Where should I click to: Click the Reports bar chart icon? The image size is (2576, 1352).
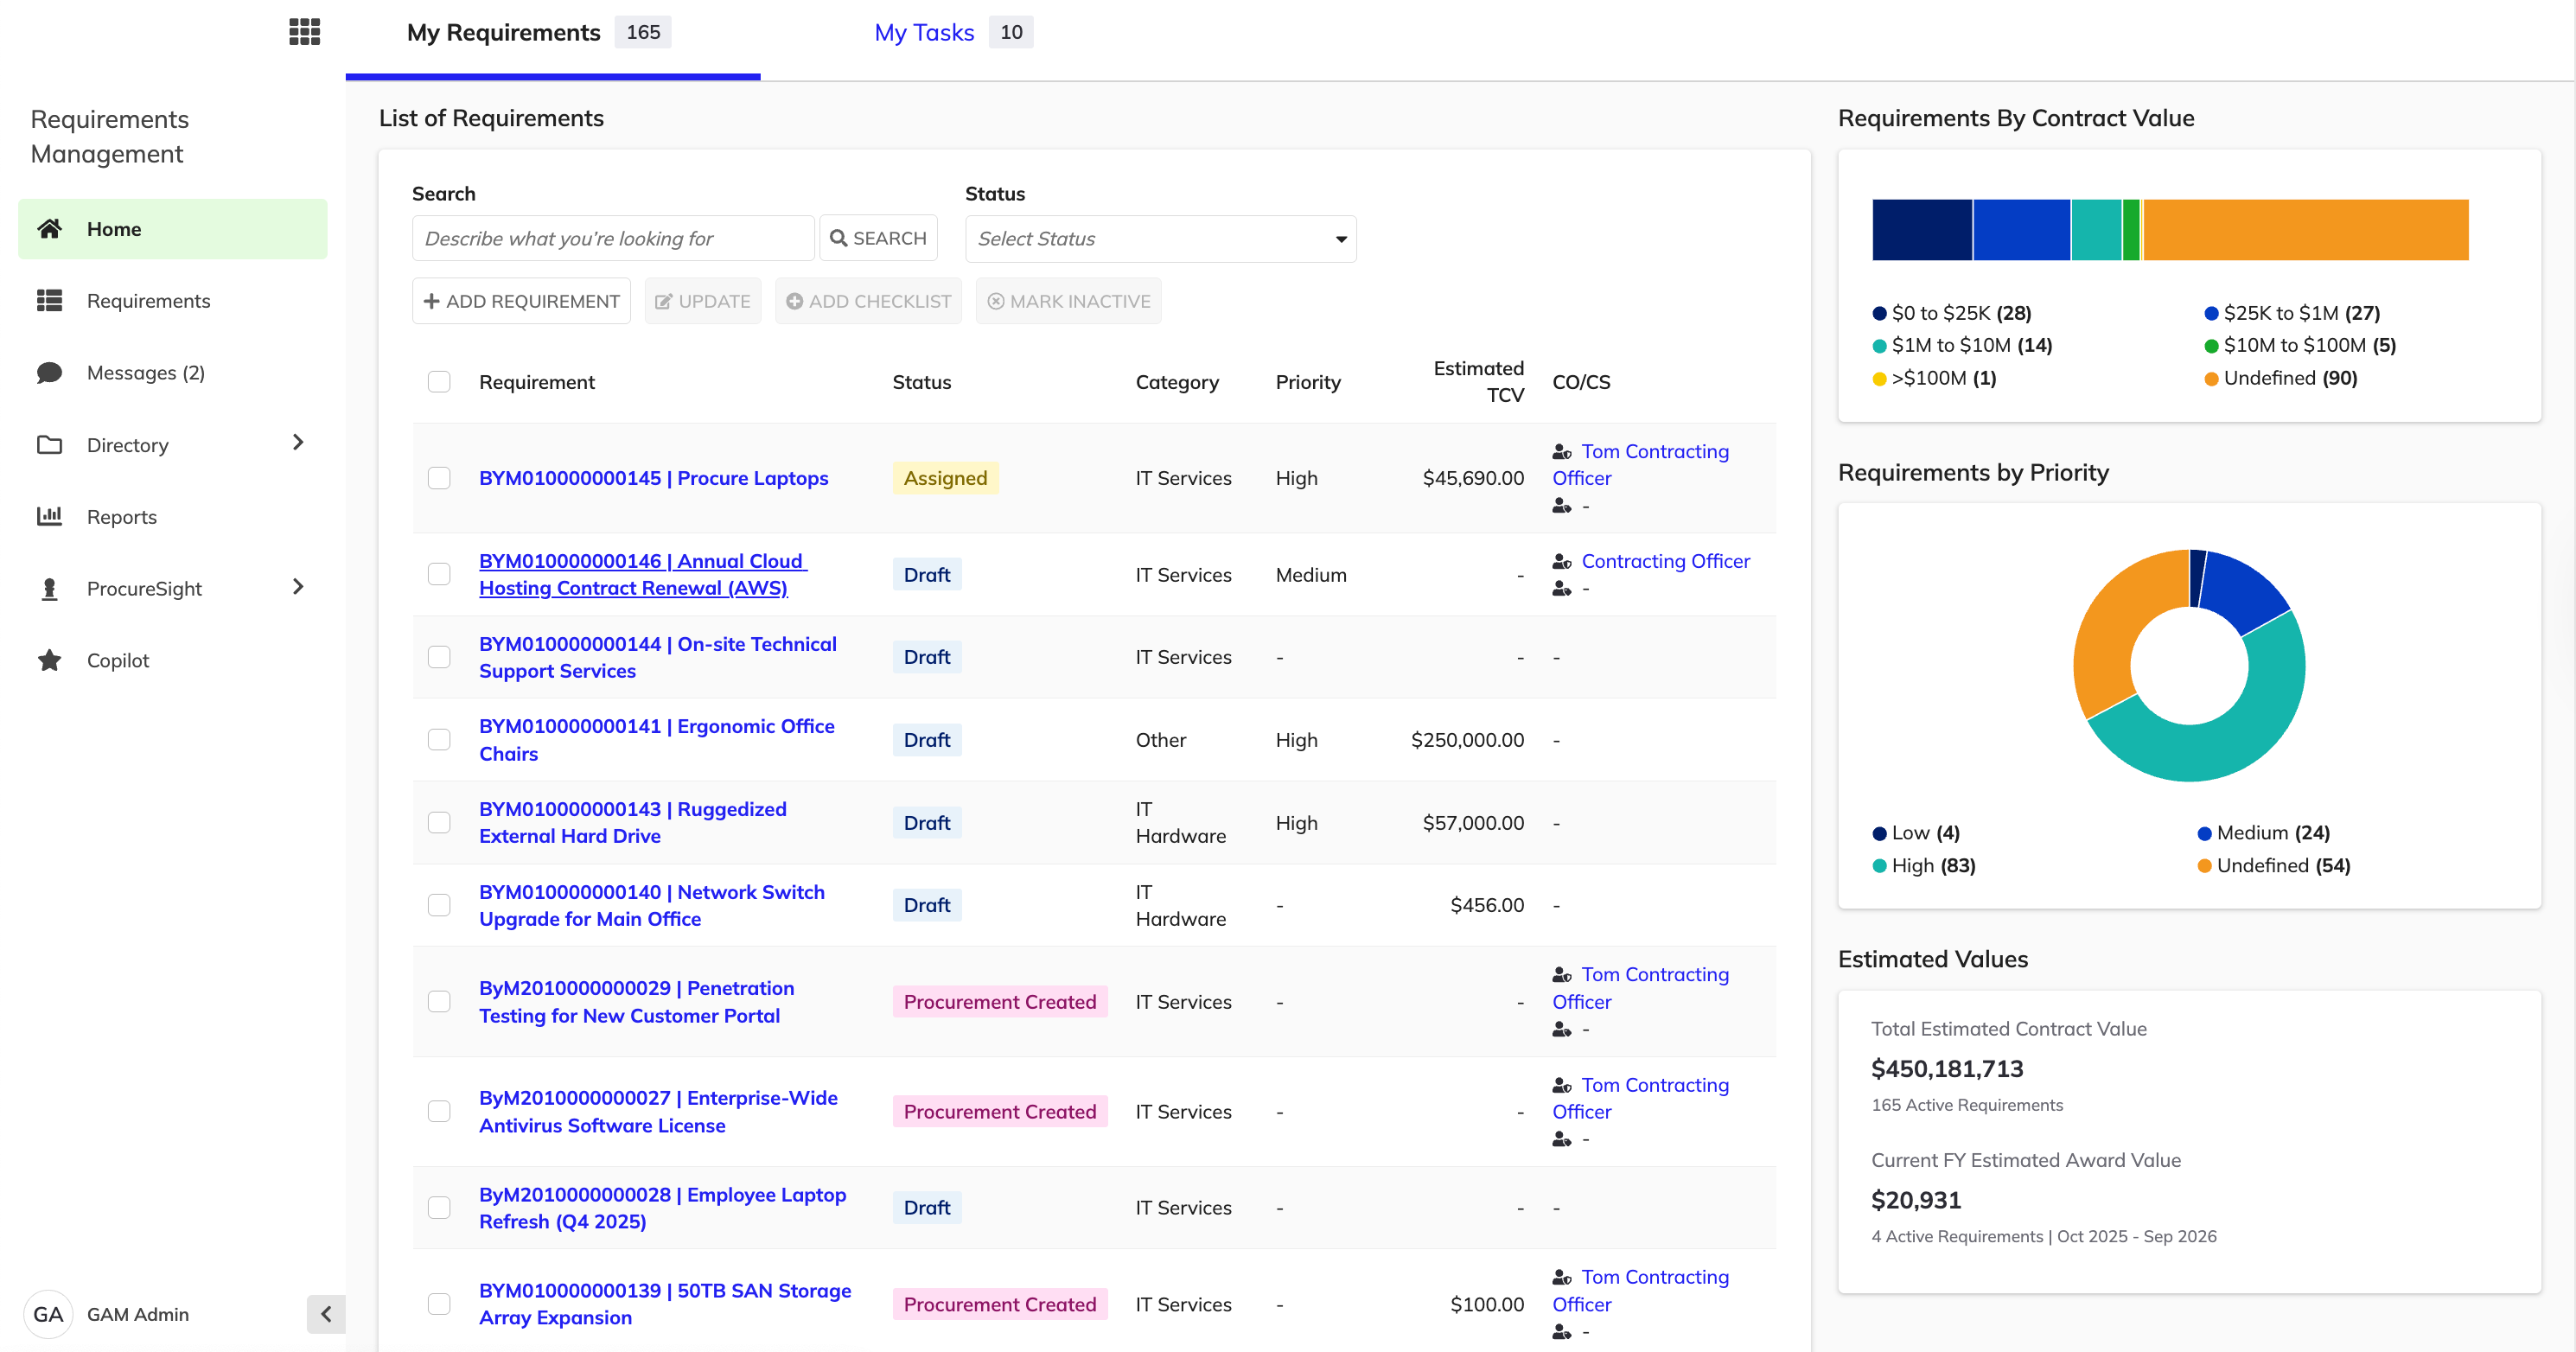point(50,516)
